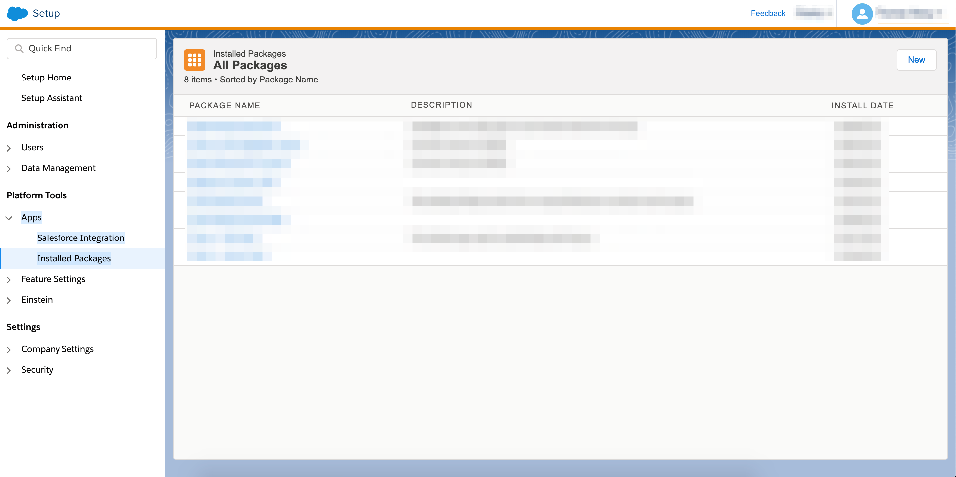
Task: Expand the Security section
Action: click(x=9, y=370)
